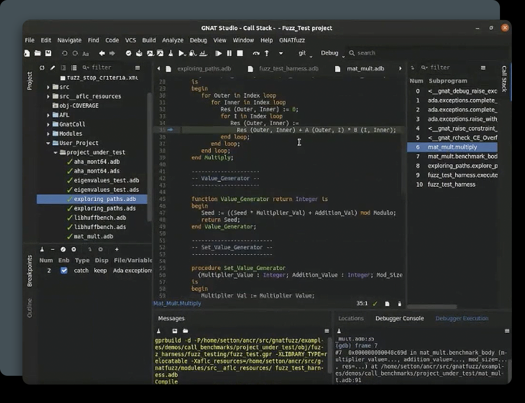Viewport: 525px width, 403px height.
Task: Click the Project view refresh icon
Action: [x=42, y=68]
